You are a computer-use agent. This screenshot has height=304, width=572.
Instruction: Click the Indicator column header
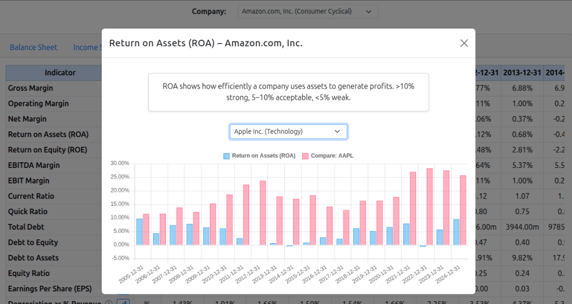point(60,73)
